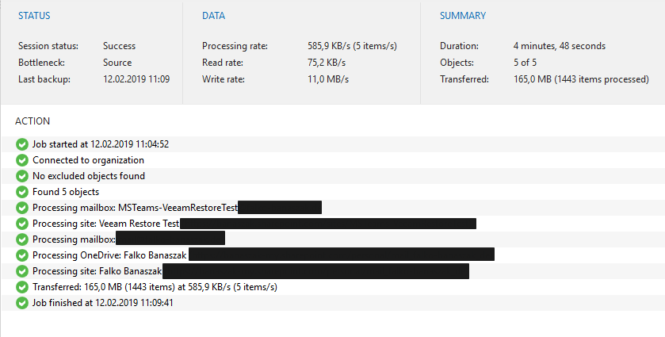Click status icon for No excluded objects found
Viewport: 665px width, 337px height.
(x=22, y=176)
